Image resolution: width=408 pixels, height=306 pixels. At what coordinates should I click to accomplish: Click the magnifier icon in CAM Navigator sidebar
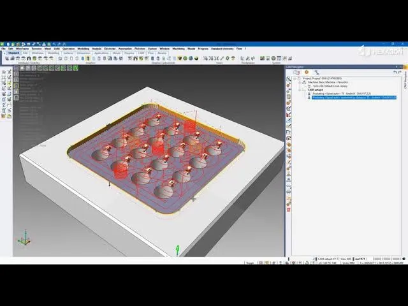pyautogui.click(x=289, y=79)
